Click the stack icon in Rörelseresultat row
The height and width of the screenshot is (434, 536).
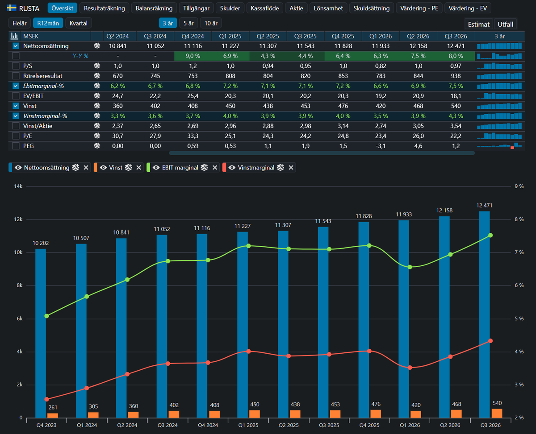97,76
